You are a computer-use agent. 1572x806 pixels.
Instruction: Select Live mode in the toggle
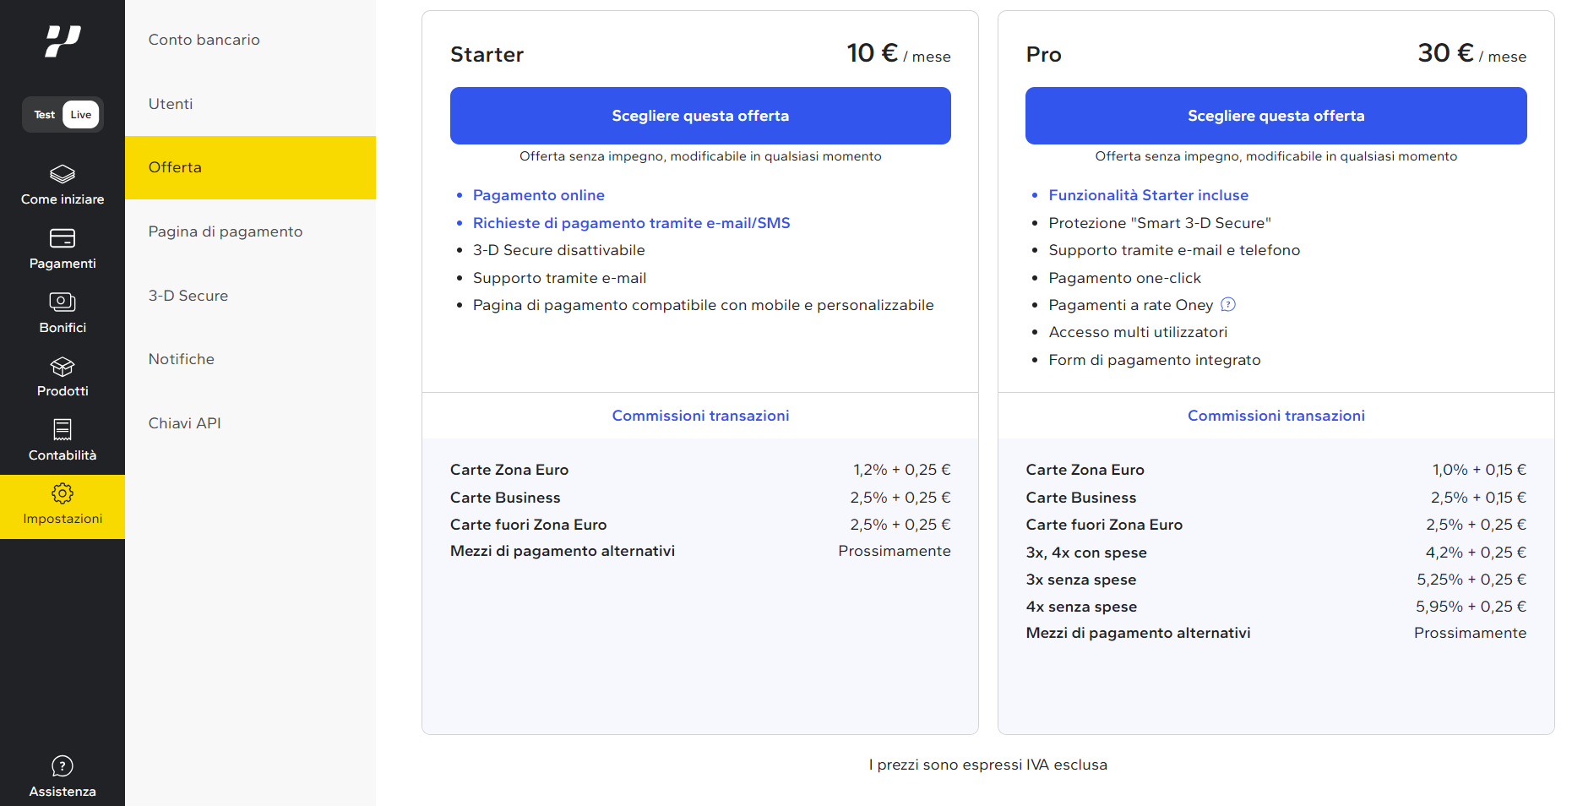coord(81,115)
